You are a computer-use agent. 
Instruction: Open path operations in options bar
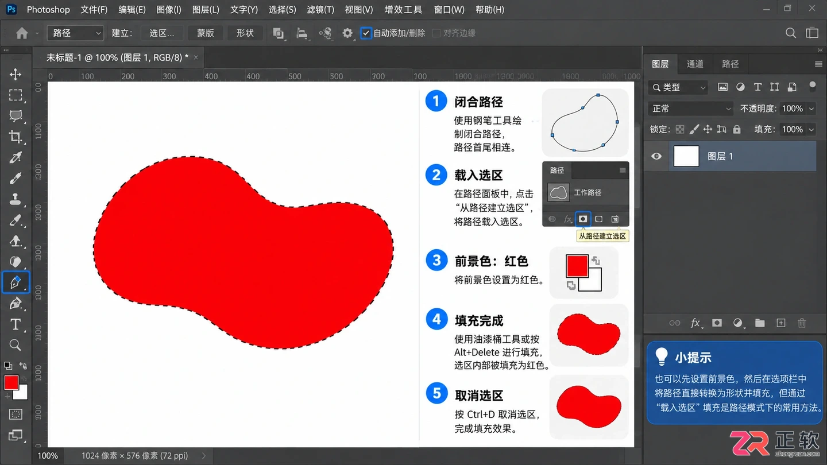point(279,33)
